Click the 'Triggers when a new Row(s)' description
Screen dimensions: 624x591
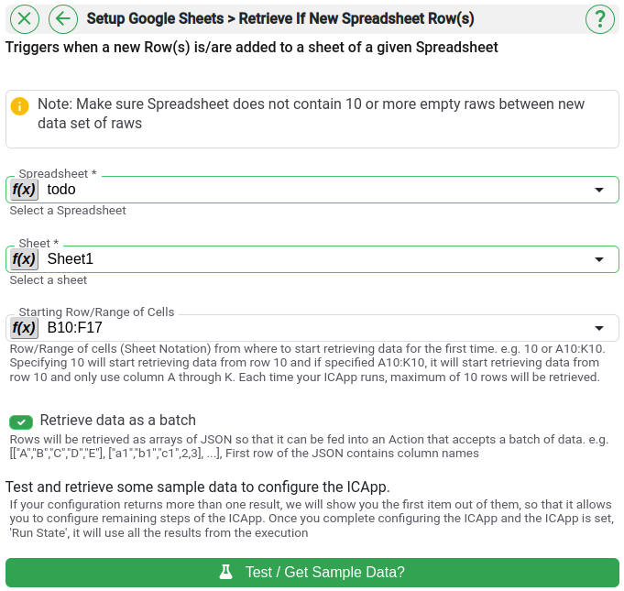tap(251, 48)
